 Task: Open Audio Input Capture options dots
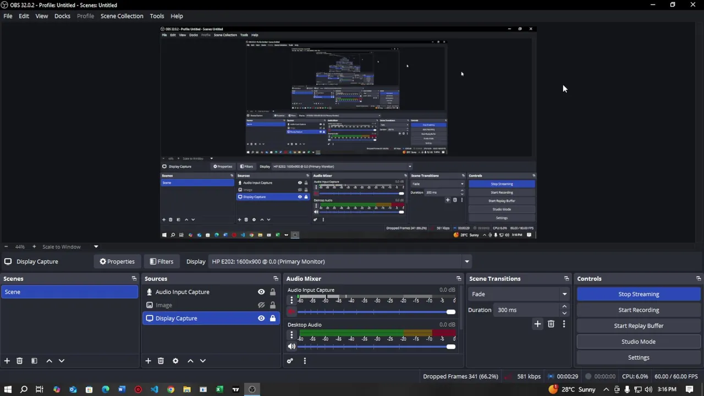click(291, 300)
